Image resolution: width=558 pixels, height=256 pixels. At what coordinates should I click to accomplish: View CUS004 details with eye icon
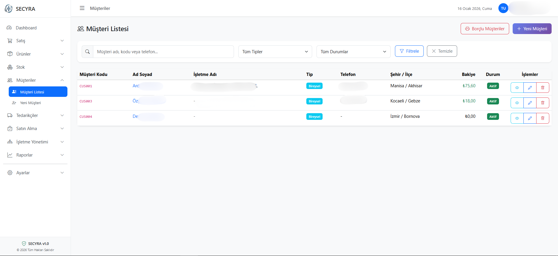[x=517, y=118]
